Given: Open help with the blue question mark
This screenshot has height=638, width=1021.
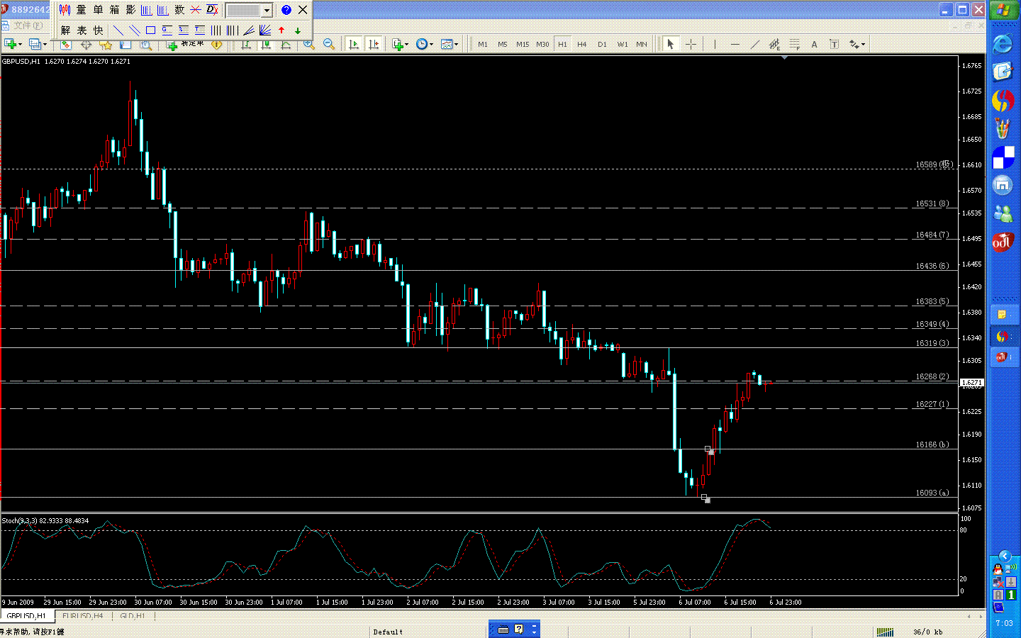Looking at the screenshot, I should point(286,10).
